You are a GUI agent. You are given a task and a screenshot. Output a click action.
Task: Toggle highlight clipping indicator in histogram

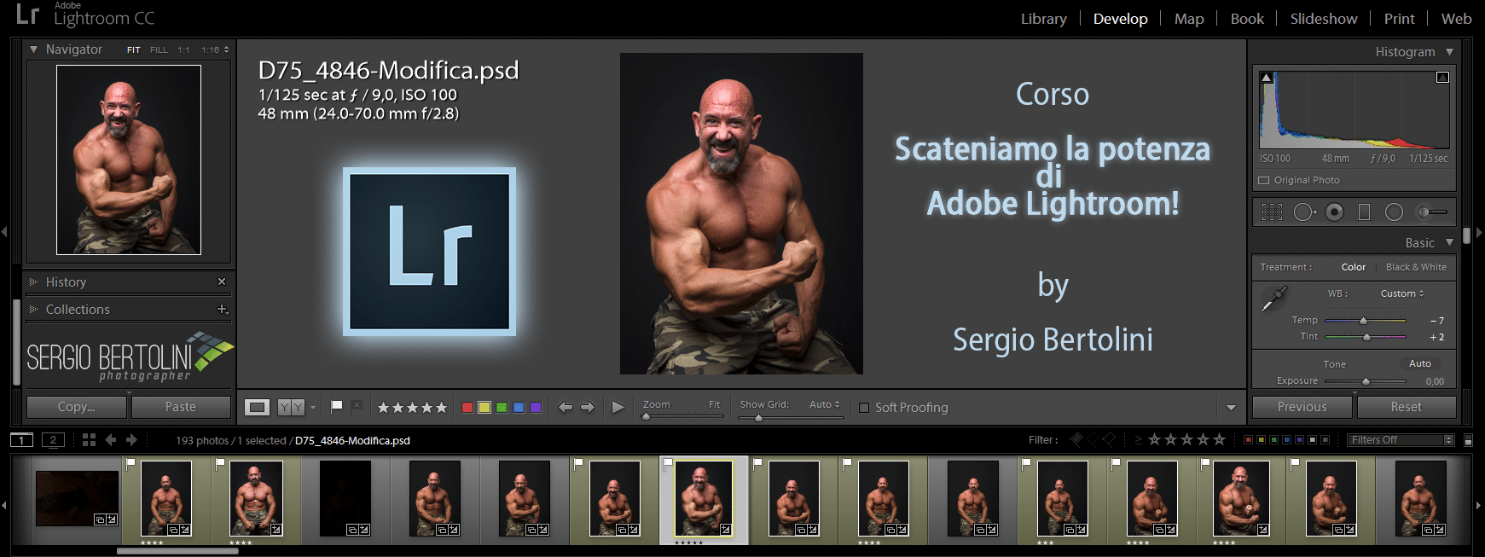click(1442, 78)
